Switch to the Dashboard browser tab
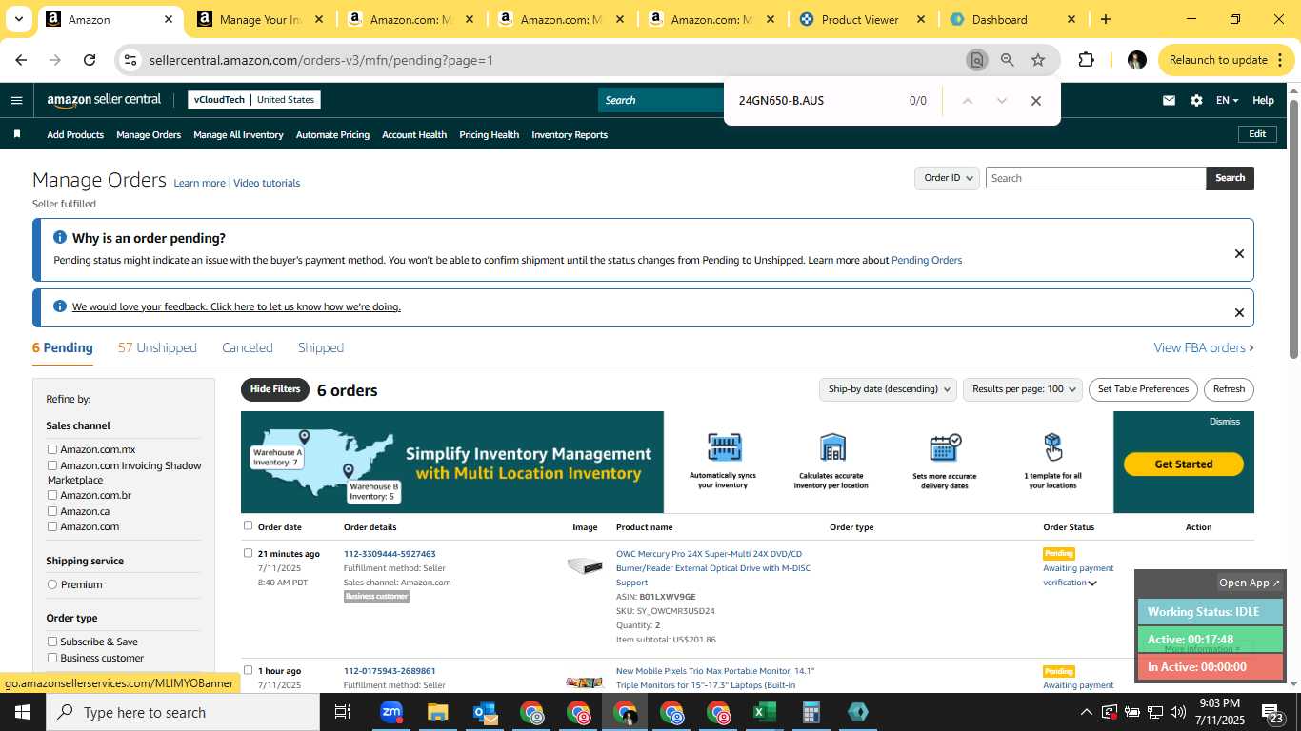Image resolution: width=1301 pixels, height=731 pixels. click(1011, 19)
